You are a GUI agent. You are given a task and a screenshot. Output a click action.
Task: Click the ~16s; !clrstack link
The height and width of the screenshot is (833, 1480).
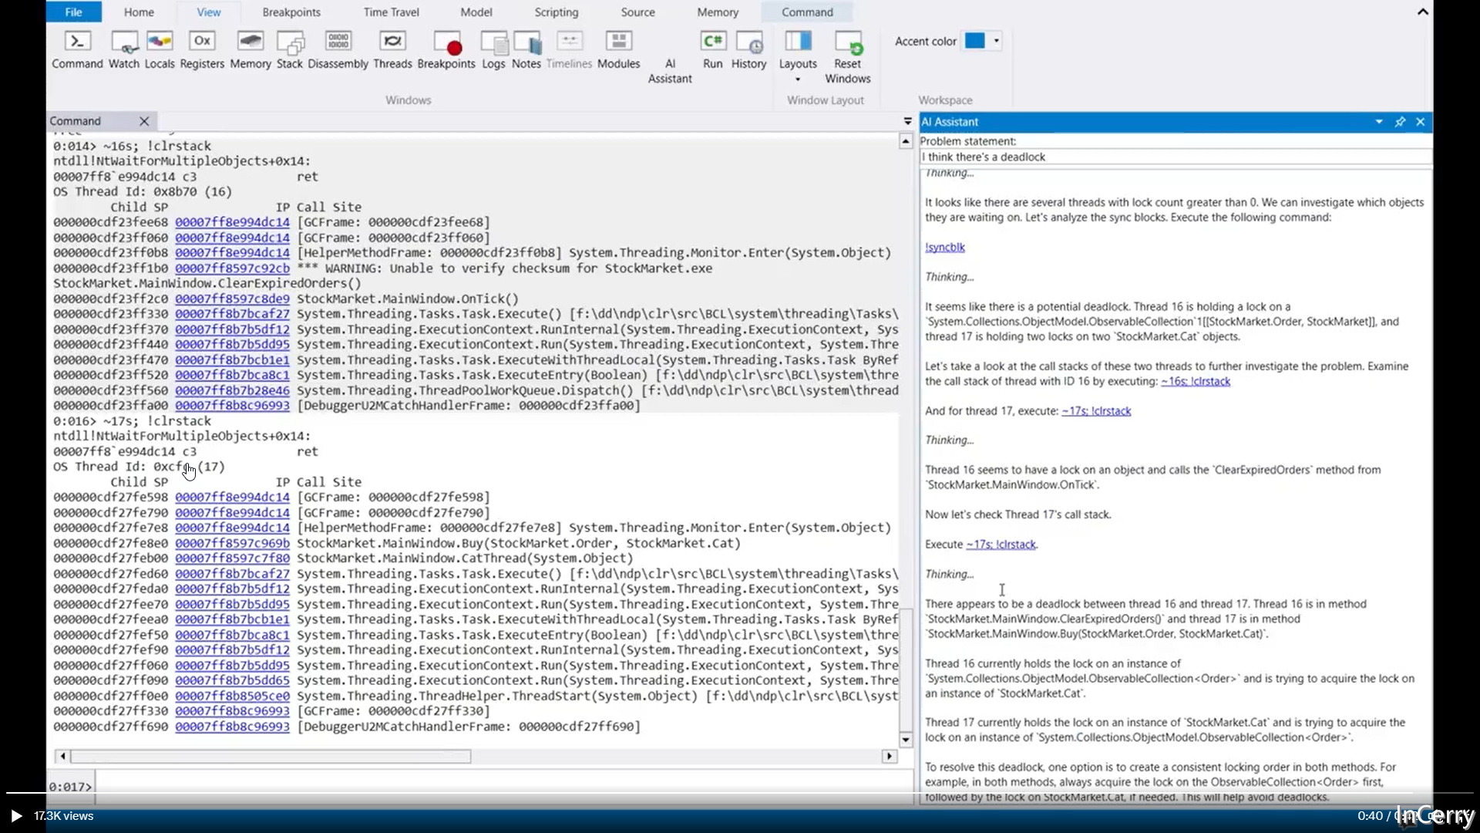tap(1196, 381)
